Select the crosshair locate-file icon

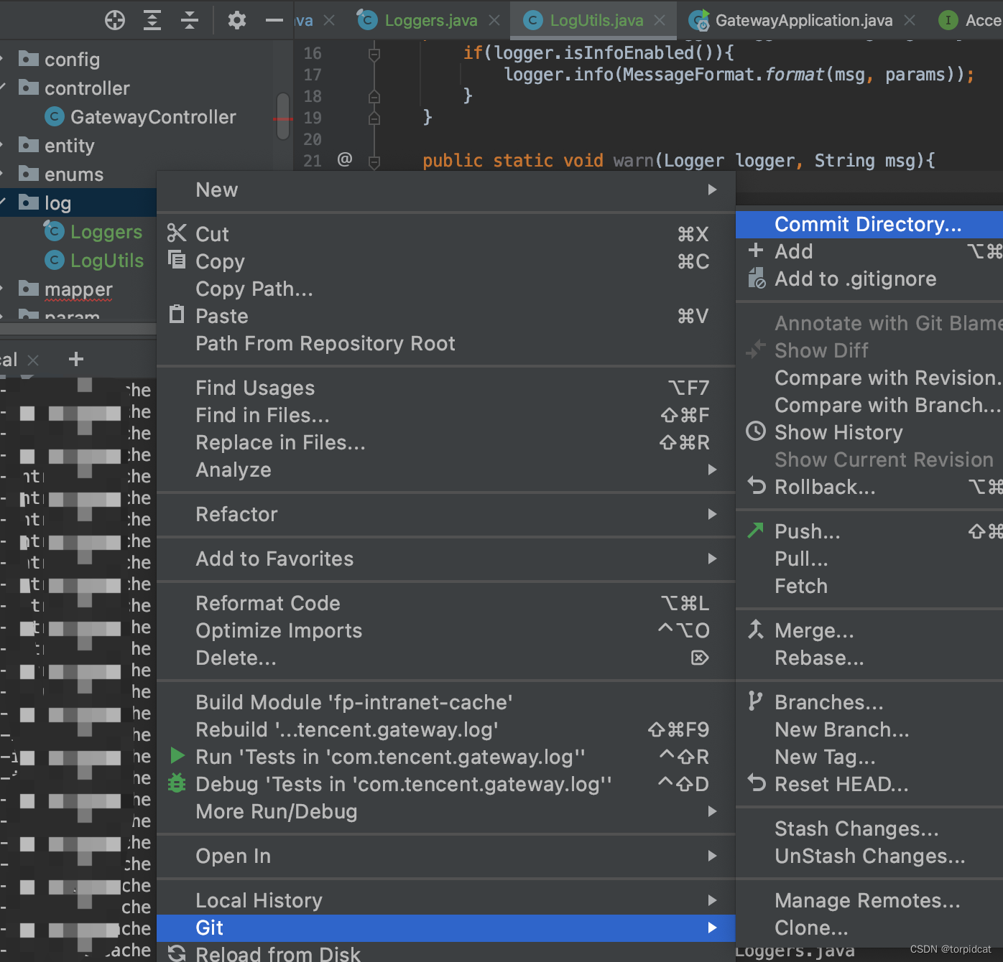click(114, 20)
